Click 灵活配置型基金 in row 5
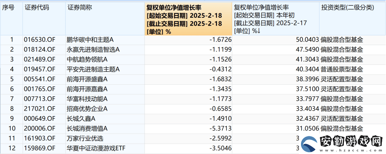The height and width of the screenshot is (154, 386). point(342,79)
